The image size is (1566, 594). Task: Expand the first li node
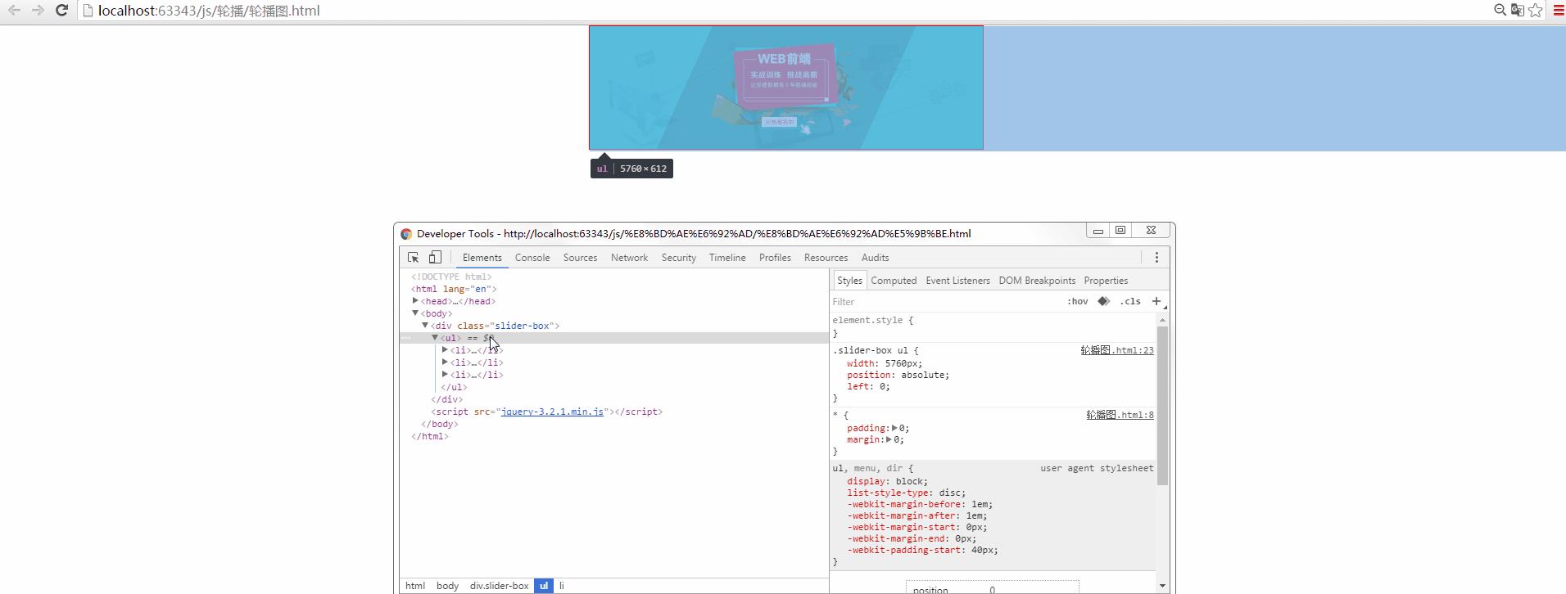click(x=445, y=350)
